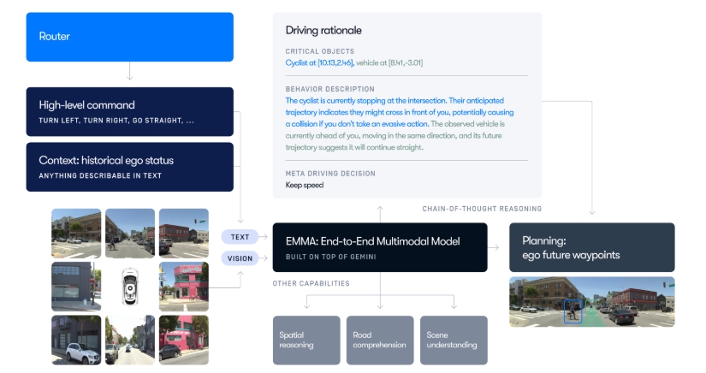Select the Scene understanding capability tile
706x373 pixels.
[x=453, y=340]
